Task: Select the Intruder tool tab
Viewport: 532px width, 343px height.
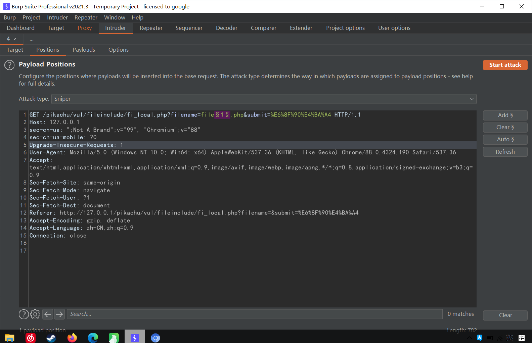Action: [x=116, y=28]
